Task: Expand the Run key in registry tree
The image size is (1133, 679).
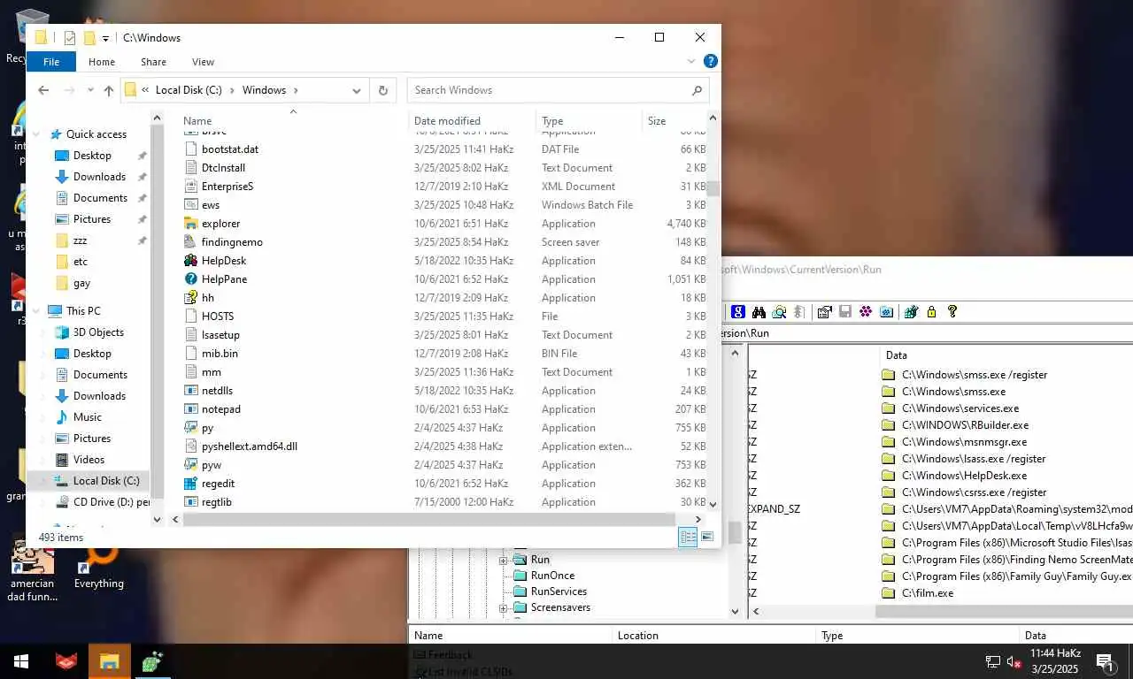Action: coord(503,560)
